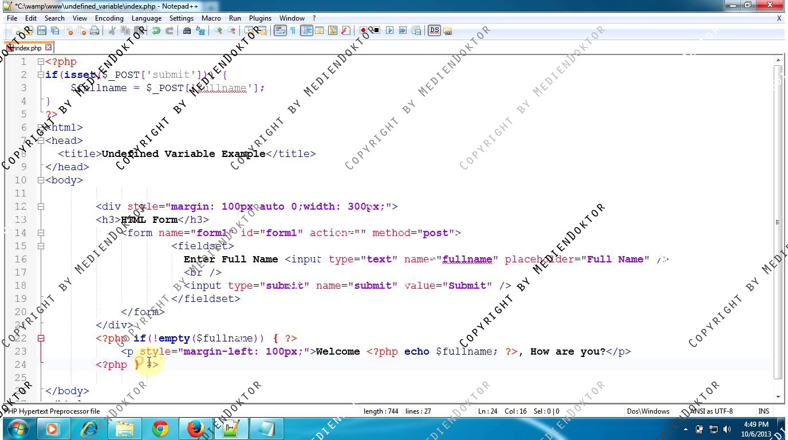Save the current file via toolbar

(42, 30)
